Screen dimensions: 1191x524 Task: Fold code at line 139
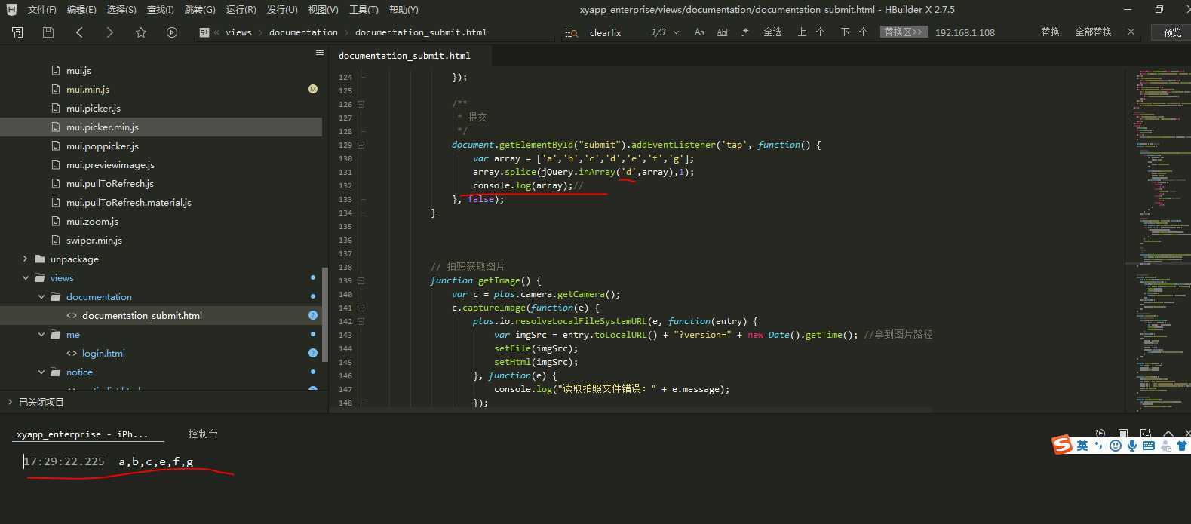click(361, 280)
